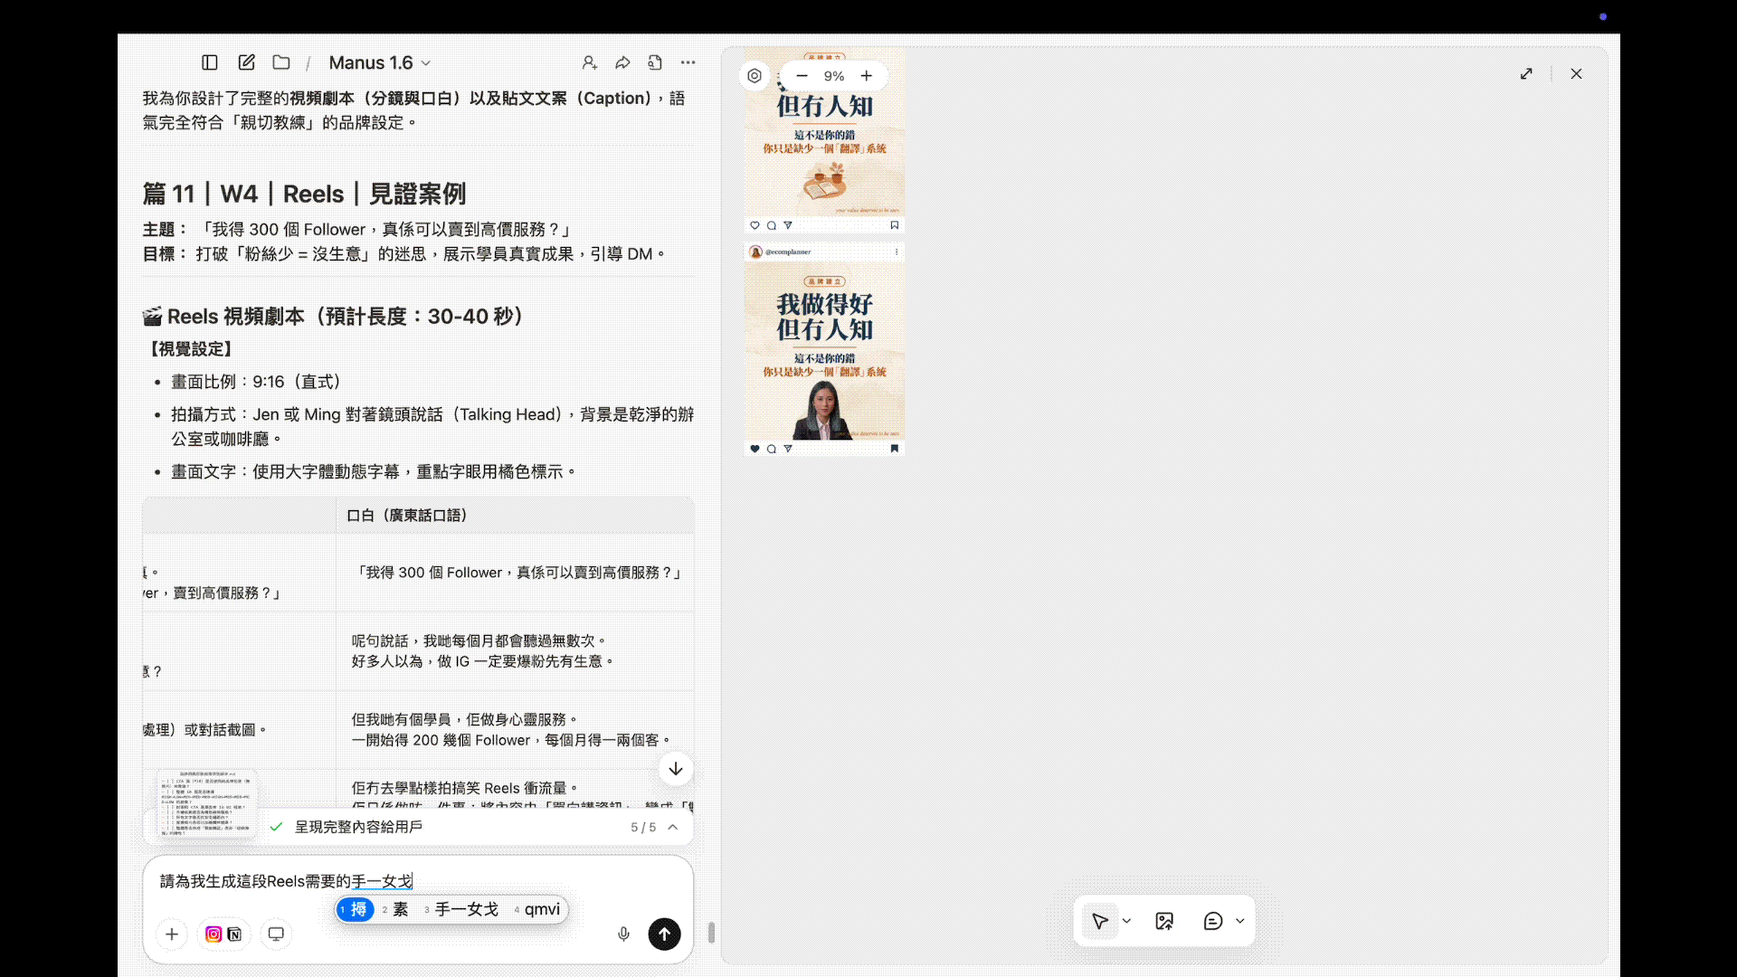Click the @ecomplanner username text

click(788, 251)
